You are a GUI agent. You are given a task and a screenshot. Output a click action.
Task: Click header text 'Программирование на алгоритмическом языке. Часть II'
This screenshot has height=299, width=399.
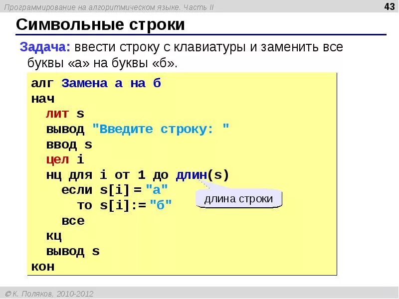(x=109, y=7)
